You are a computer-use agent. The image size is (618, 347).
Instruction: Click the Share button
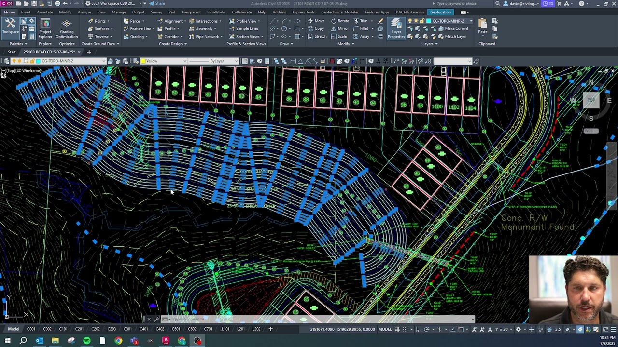point(157,3)
